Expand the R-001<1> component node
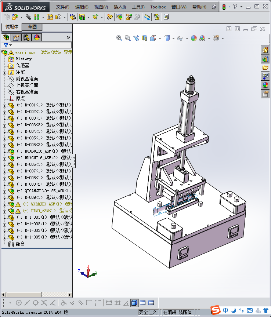This screenshot has width=271, height=317. tap(4, 106)
